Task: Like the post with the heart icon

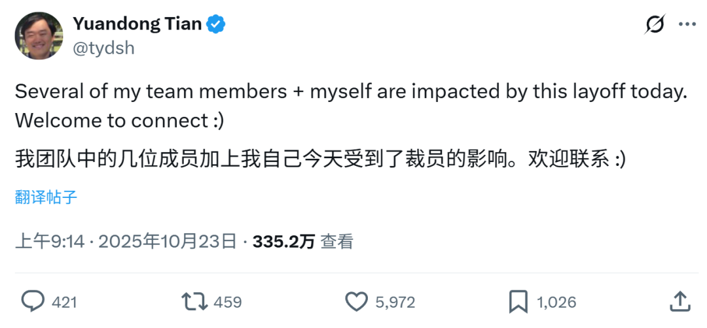Action: 357,301
